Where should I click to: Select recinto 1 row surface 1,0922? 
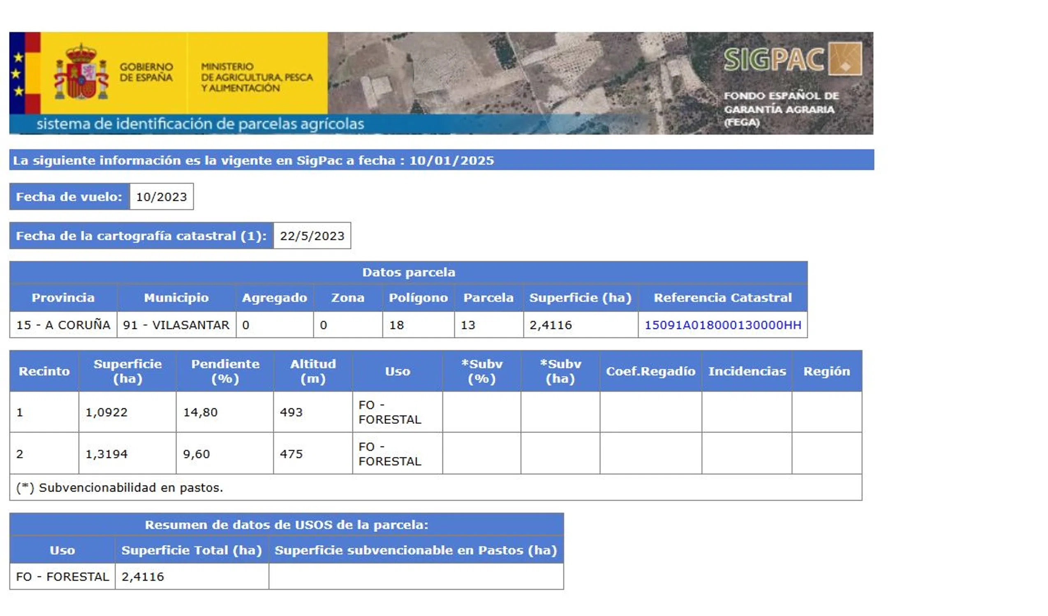[106, 412]
